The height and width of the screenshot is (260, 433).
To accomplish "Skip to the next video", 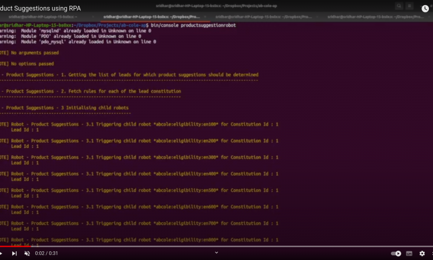I will coord(14,253).
